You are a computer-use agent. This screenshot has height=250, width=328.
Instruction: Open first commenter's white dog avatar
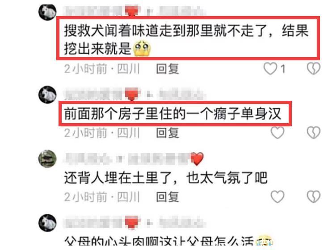[x=47, y=12]
